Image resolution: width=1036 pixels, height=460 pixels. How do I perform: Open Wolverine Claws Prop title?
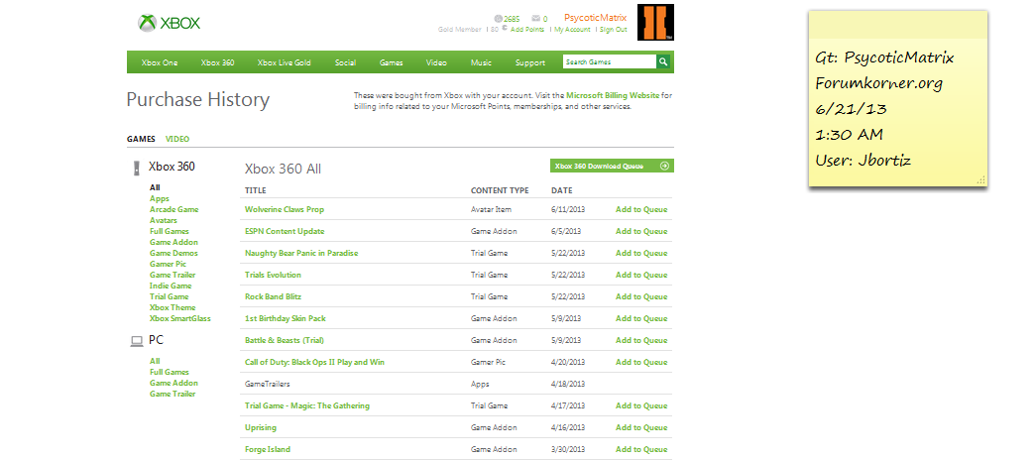click(x=285, y=209)
